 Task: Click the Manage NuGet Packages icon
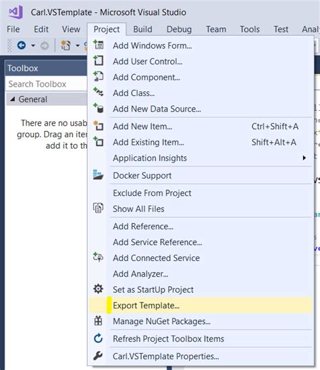(x=98, y=321)
